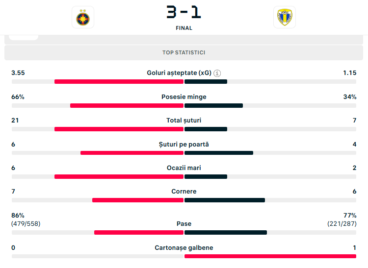
Task: Click the Pase stat label
Action: coord(184,224)
